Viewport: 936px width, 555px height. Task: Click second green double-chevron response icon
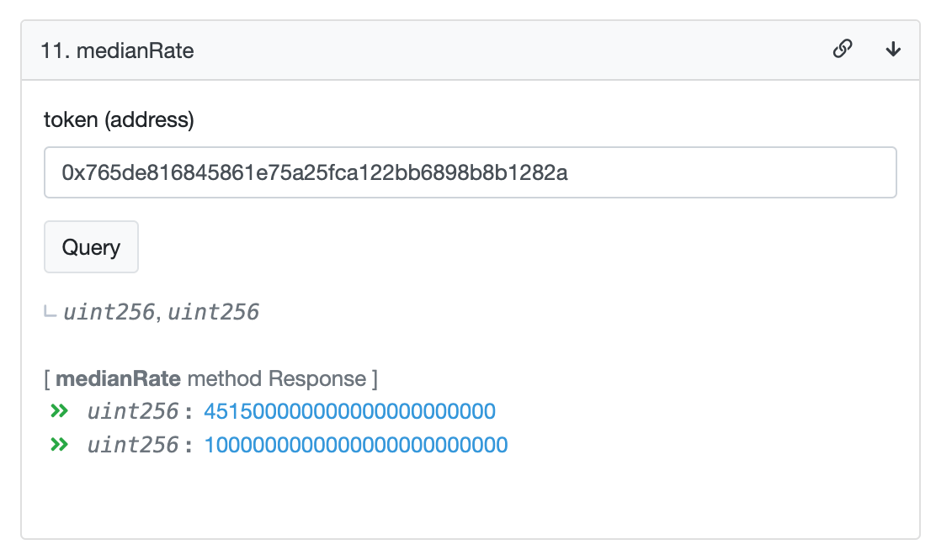pyautogui.click(x=59, y=444)
